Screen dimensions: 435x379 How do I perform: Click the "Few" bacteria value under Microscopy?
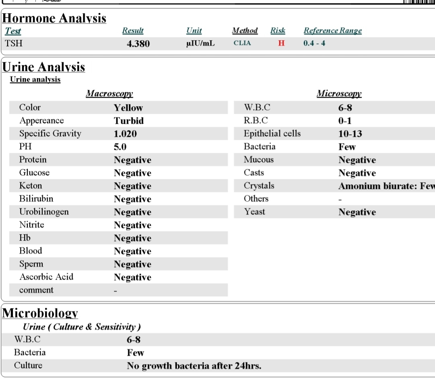[347, 147]
